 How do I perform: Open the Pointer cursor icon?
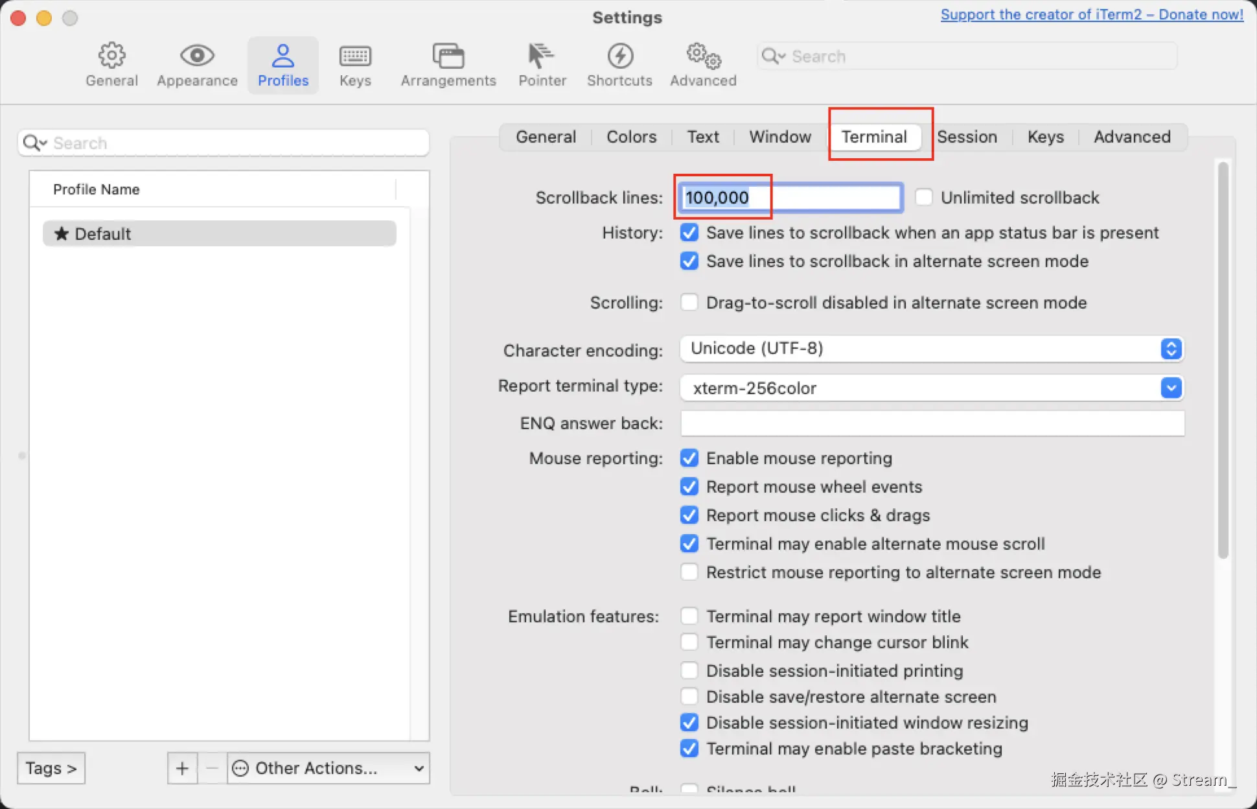[542, 56]
